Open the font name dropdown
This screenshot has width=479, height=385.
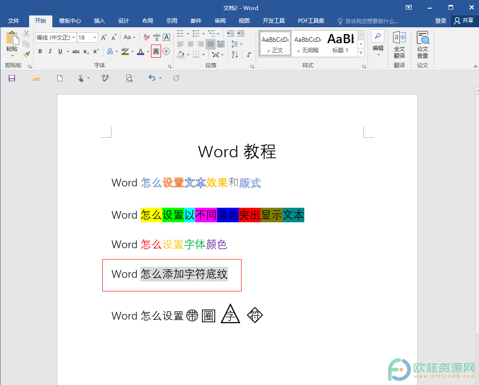click(73, 37)
